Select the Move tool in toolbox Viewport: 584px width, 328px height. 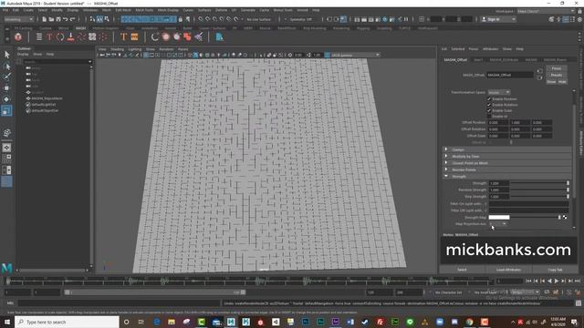pos(6,88)
